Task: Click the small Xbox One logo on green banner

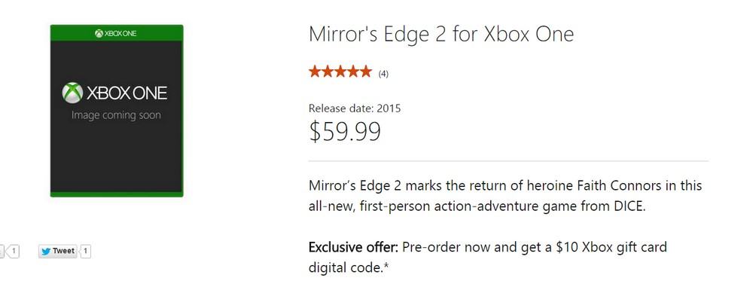Action: (x=116, y=33)
